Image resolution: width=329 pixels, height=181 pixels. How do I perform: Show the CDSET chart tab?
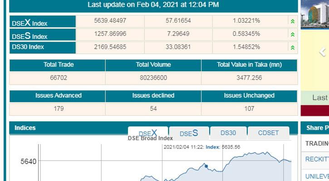click(268, 133)
